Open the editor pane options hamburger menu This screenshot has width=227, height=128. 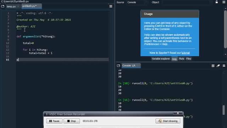click(x=111, y=6)
